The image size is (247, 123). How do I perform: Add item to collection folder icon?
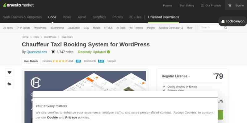point(10,84)
